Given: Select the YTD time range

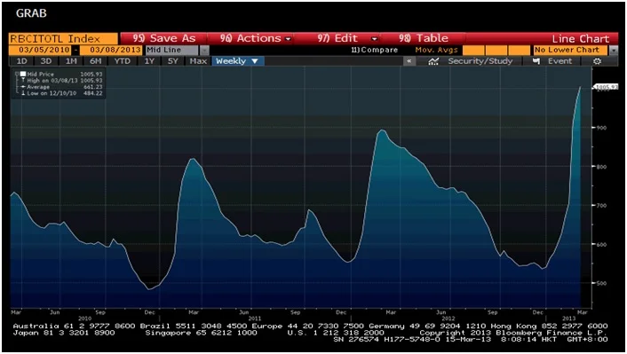Looking at the screenshot, I should [x=122, y=61].
